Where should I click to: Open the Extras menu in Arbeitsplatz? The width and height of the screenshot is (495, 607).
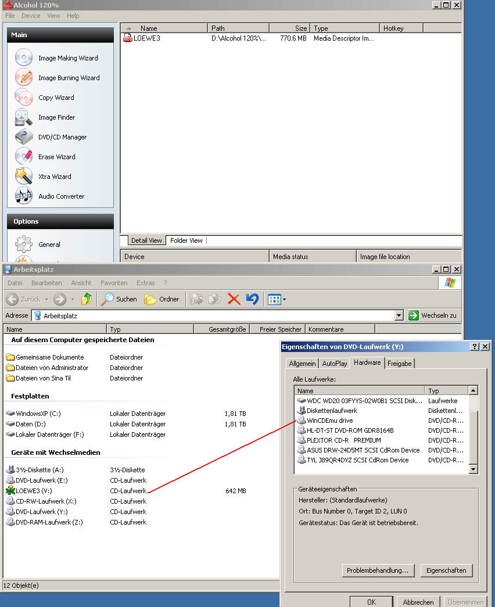(x=146, y=283)
